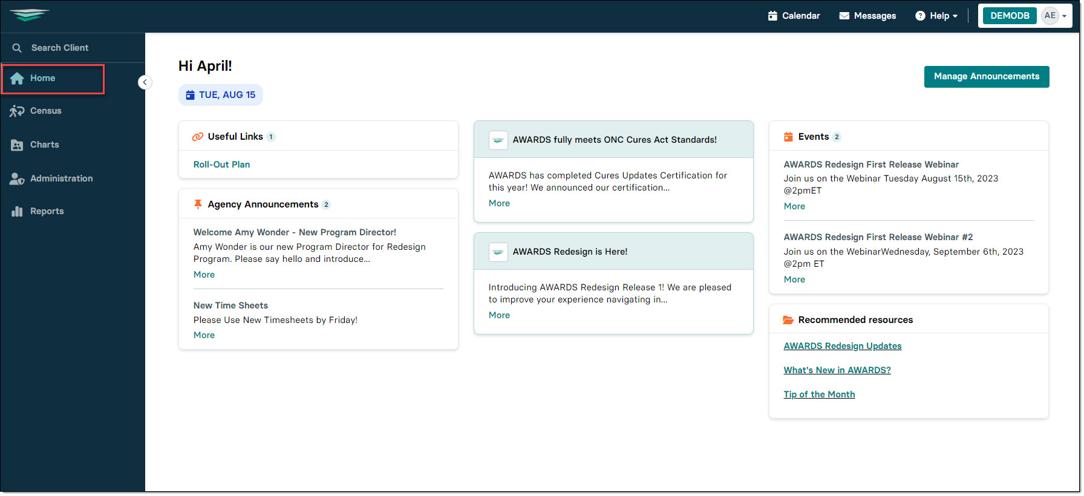Click the Events calendar icon
This screenshot has width=1084, height=496.
788,137
